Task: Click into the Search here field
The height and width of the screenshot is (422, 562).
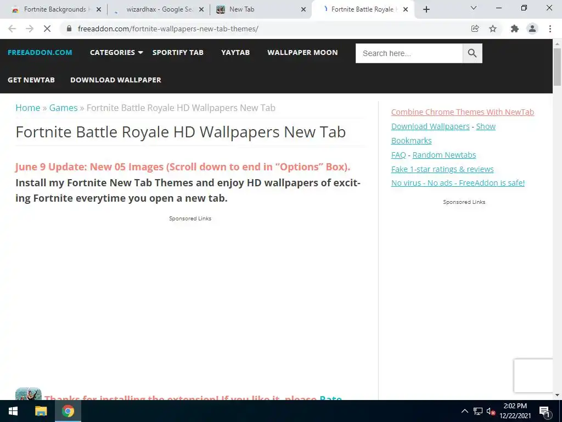Action: 409,53
